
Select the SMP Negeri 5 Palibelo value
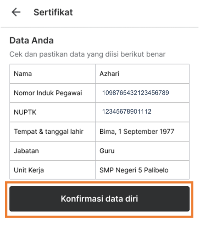134,170
